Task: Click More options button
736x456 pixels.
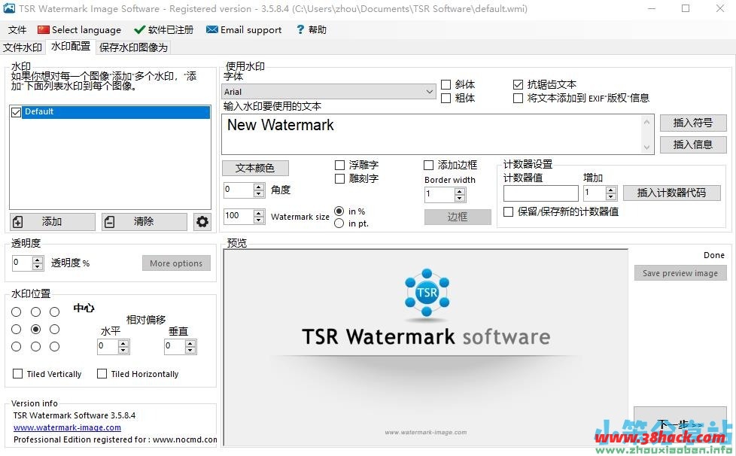Action: [176, 263]
